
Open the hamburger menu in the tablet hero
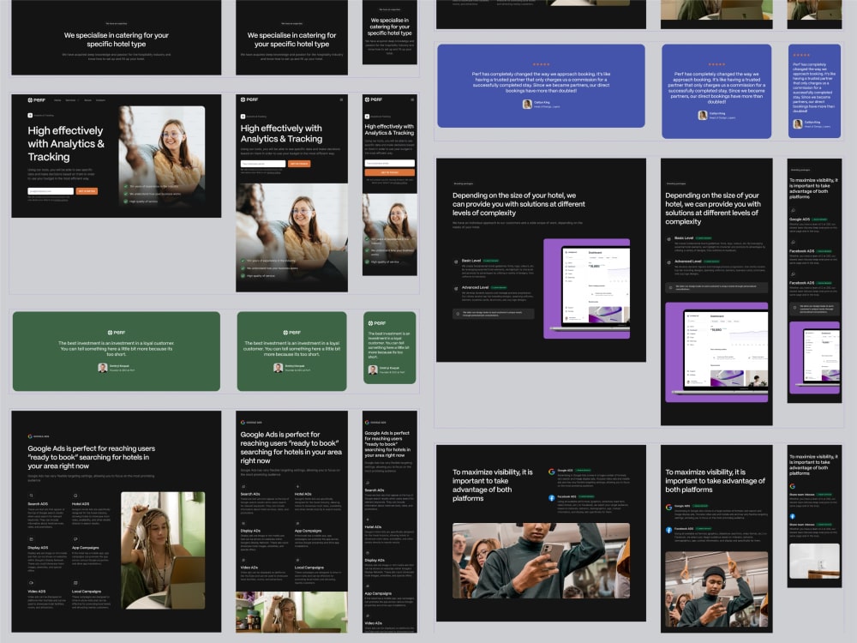342,99
